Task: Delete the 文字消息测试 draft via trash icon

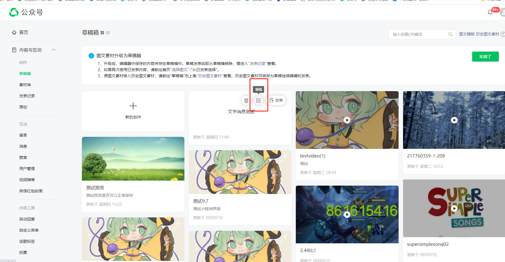Action: (x=246, y=100)
